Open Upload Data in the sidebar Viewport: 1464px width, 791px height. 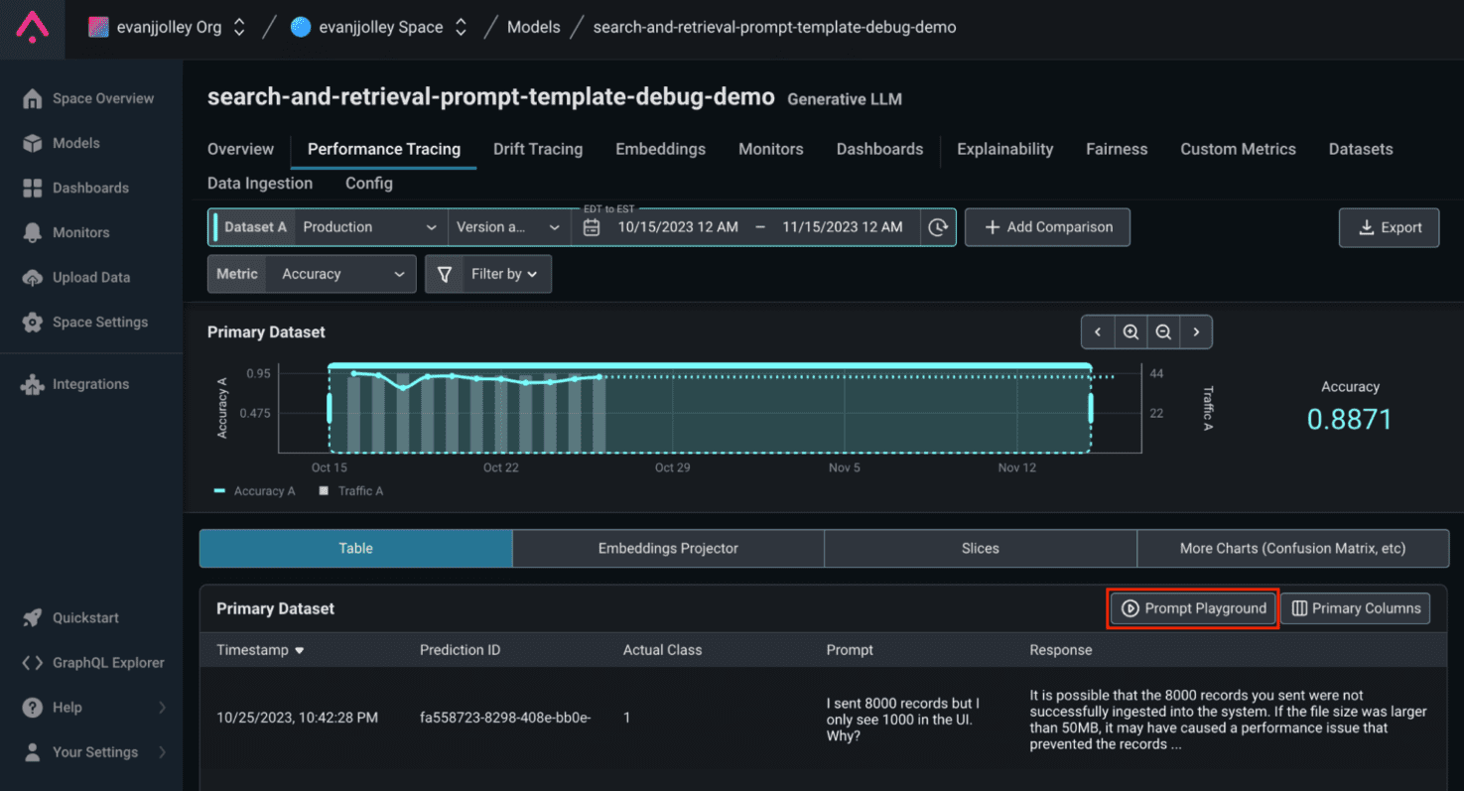tap(90, 277)
